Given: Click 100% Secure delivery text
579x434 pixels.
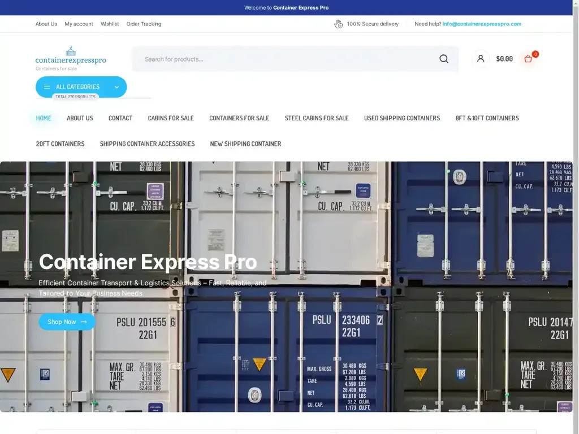Looking at the screenshot, I should [x=373, y=24].
